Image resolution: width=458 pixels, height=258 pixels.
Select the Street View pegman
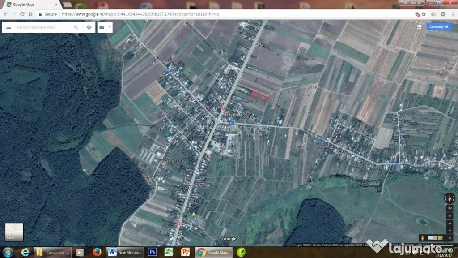[422, 237]
